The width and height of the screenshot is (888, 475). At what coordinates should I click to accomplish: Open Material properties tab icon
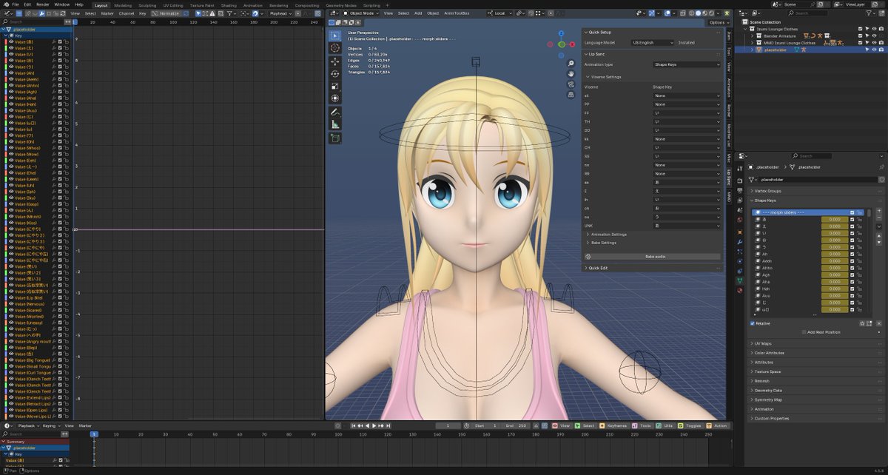coord(739,291)
